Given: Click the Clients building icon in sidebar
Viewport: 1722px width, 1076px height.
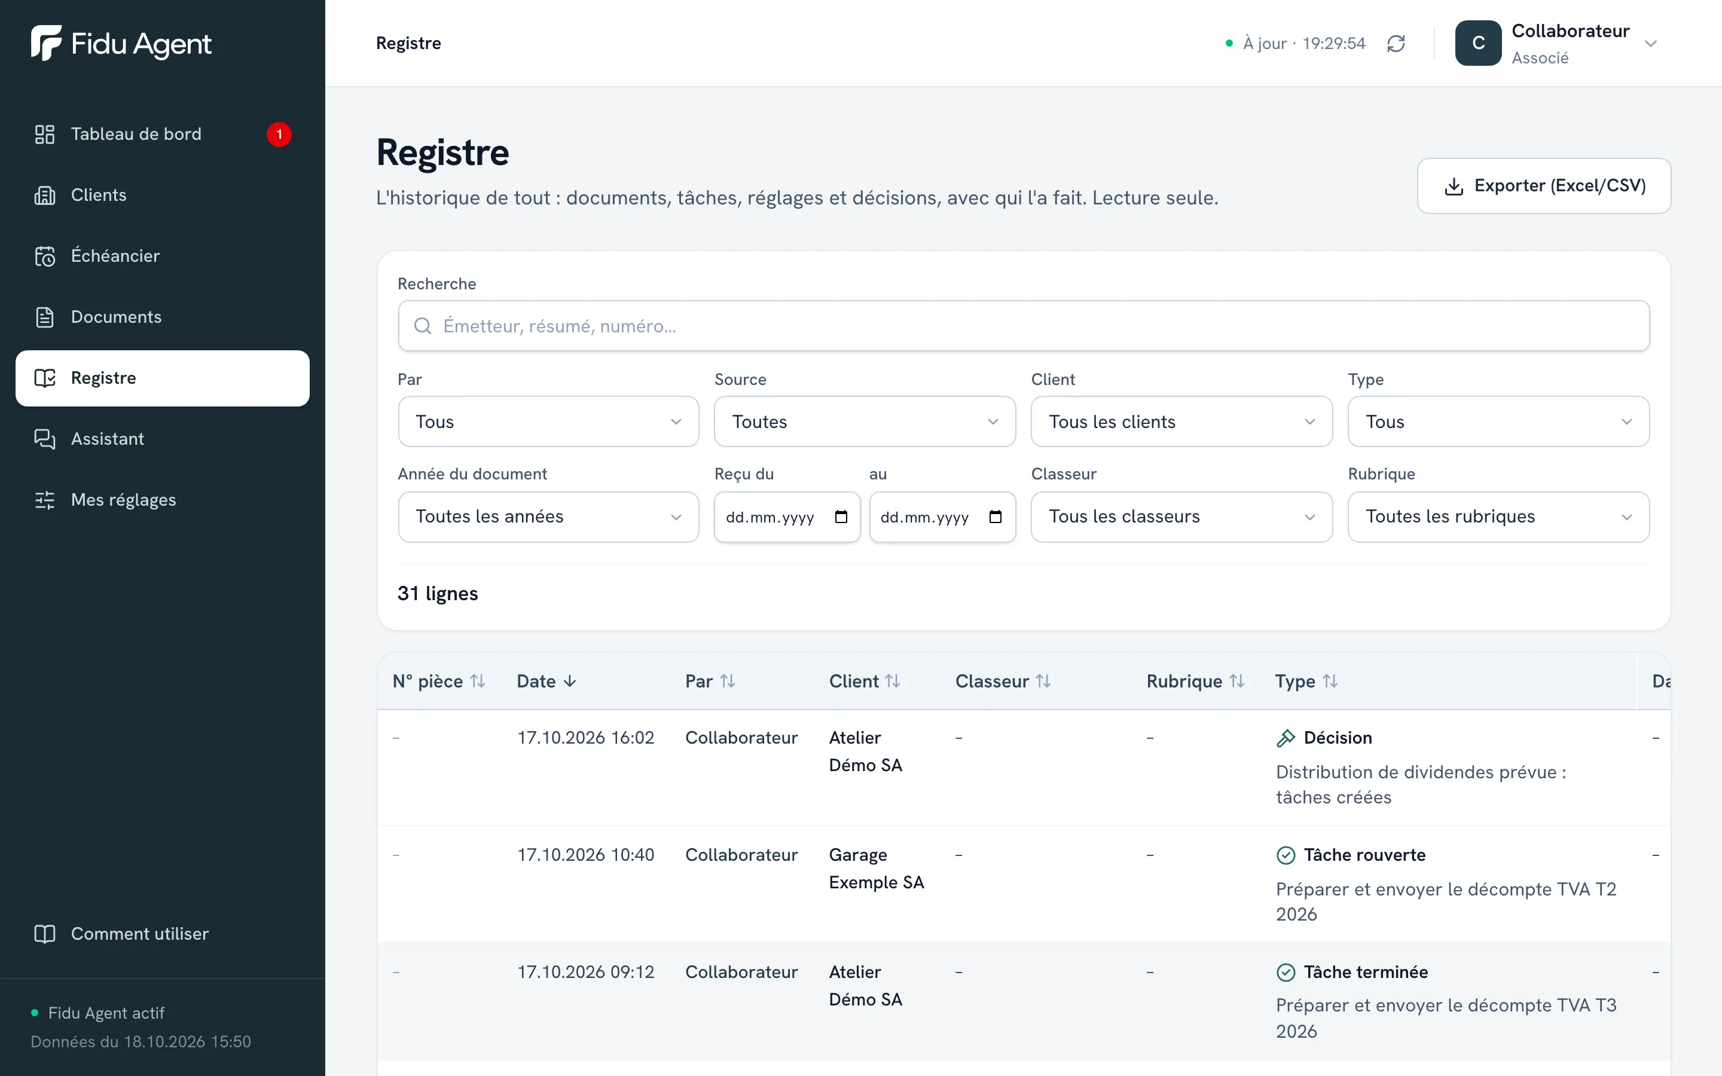Looking at the screenshot, I should click(x=45, y=195).
